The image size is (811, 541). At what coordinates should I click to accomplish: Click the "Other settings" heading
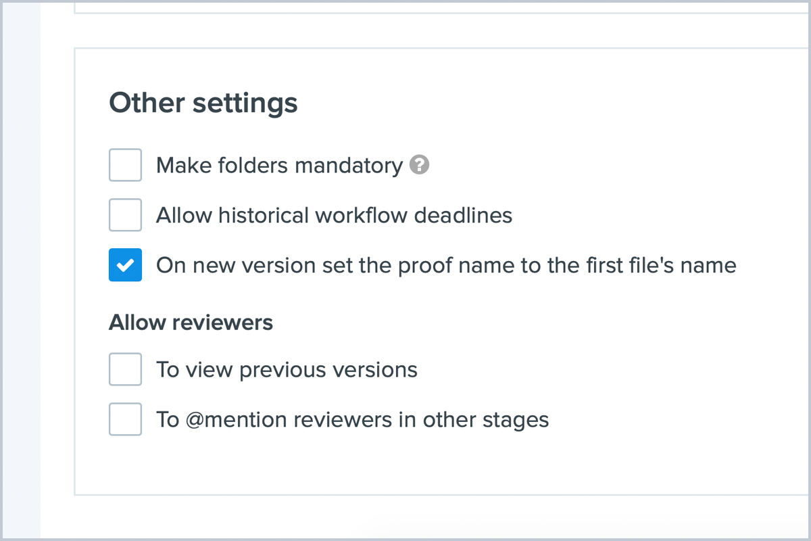tap(203, 103)
